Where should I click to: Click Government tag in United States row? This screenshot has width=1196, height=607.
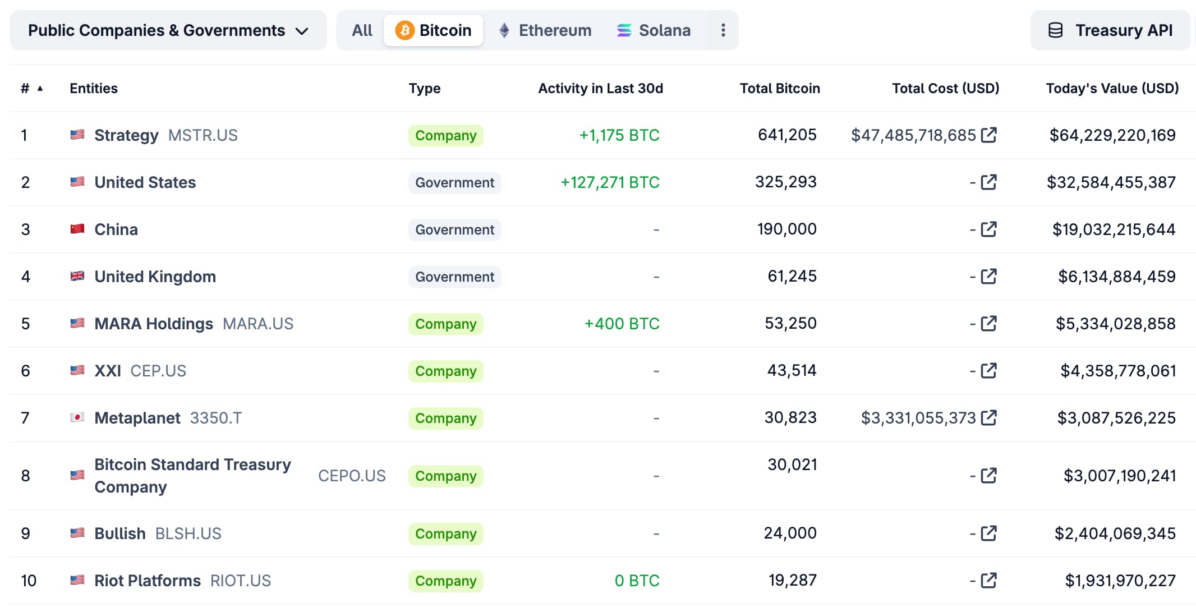pos(454,182)
